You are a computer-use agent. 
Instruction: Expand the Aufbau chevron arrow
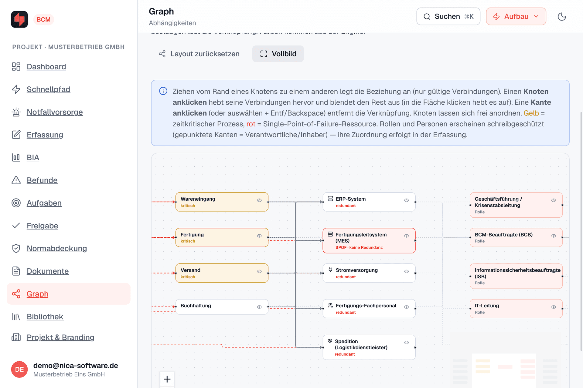pyautogui.click(x=536, y=16)
